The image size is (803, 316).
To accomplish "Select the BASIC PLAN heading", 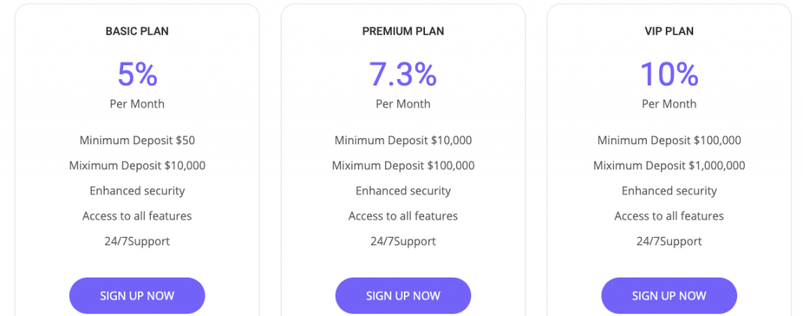I will 137,31.
